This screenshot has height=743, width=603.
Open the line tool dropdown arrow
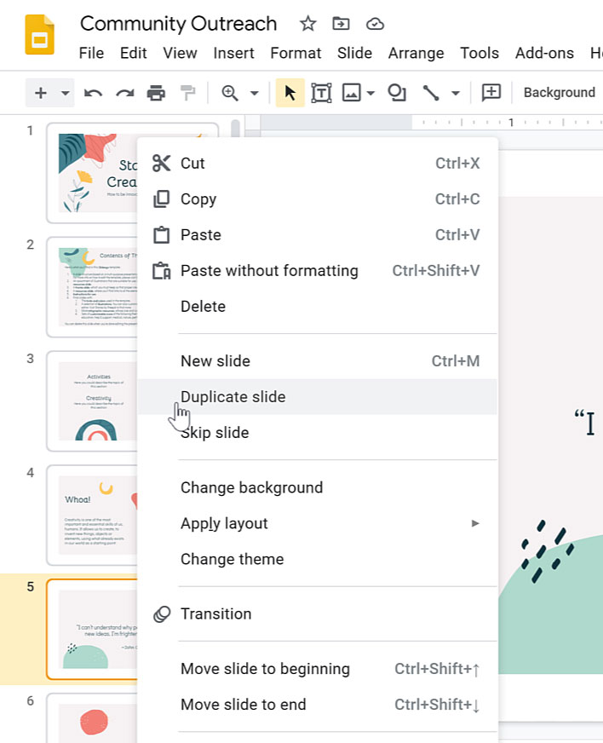456,93
